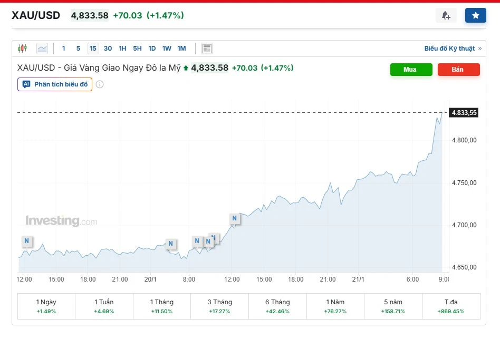Select the 1H chart interval
500x338 pixels.
(122, 49)
